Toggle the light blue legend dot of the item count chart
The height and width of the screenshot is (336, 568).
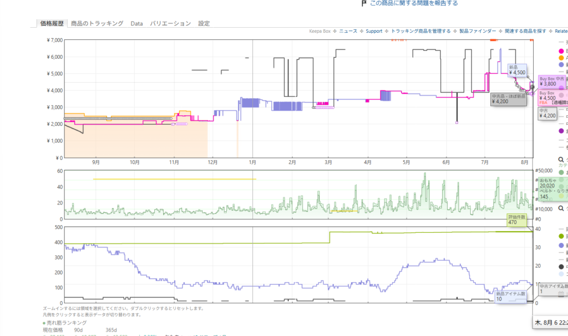(561, 274)
